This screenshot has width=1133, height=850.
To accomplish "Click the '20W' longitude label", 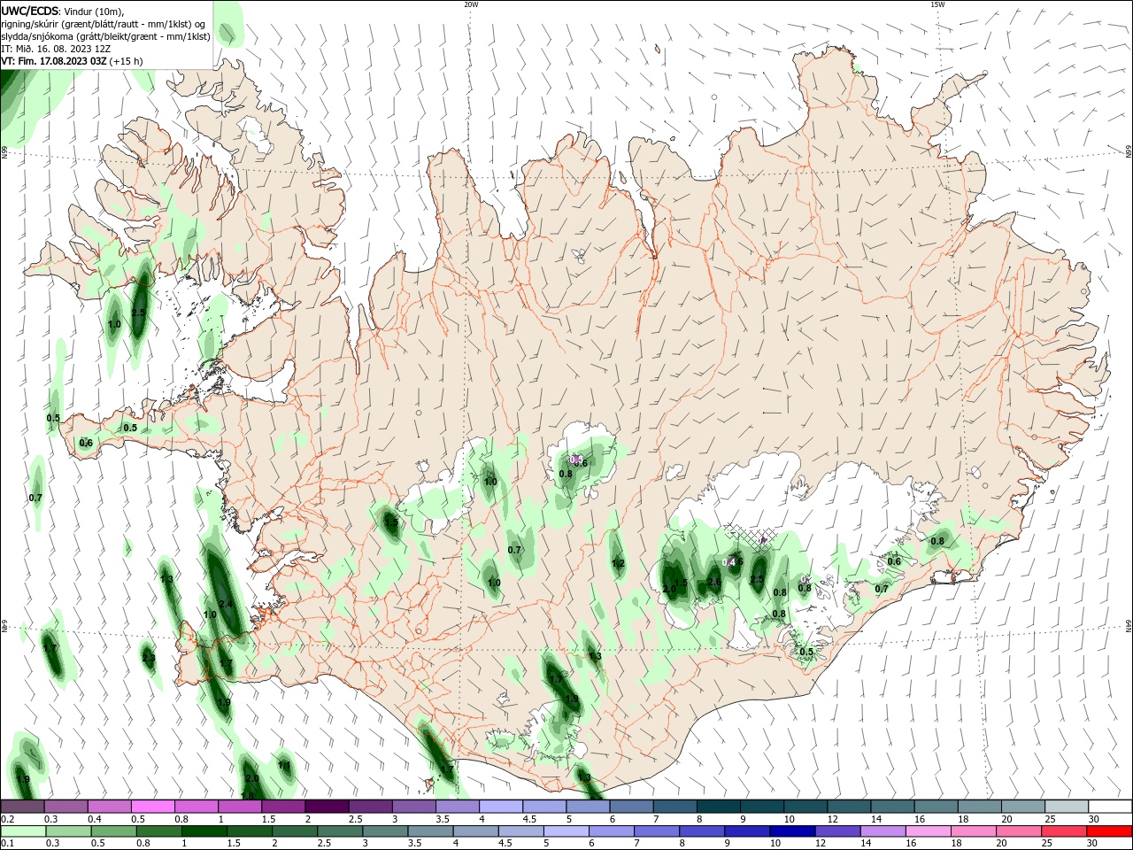I will click(x=471, y=4).
